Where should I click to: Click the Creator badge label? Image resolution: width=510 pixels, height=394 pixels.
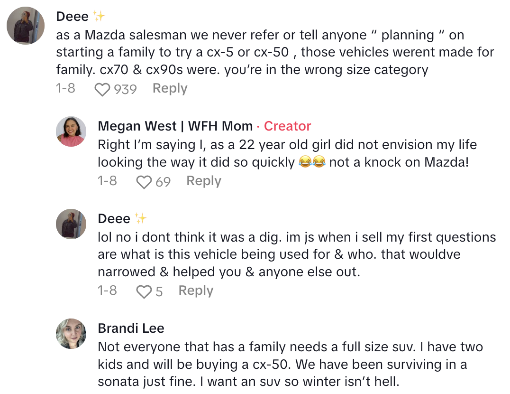[x=287, y=126]
